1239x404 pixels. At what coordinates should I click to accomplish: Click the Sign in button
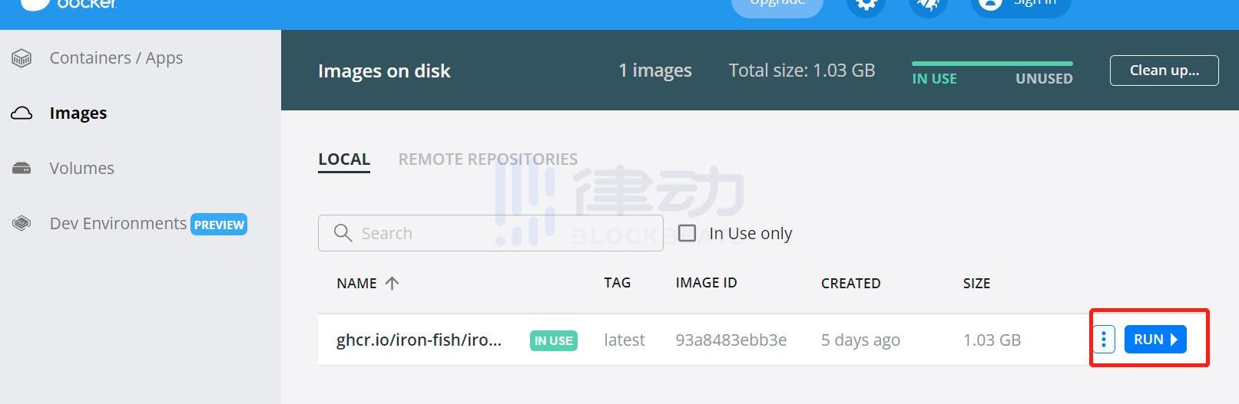click(1021, 5)
